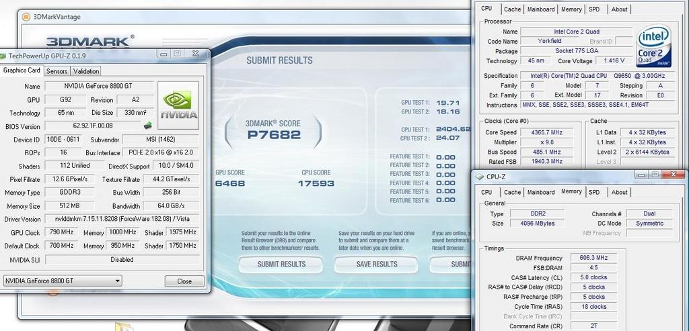Click the memory Size 4096 MBytes value
This screenshot has height=331, width=689.
click(x=538, y=223)
